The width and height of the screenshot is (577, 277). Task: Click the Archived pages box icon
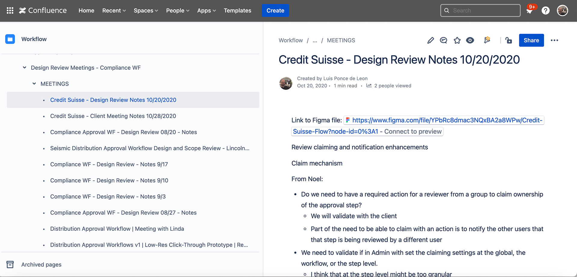(x=10, y=264)
